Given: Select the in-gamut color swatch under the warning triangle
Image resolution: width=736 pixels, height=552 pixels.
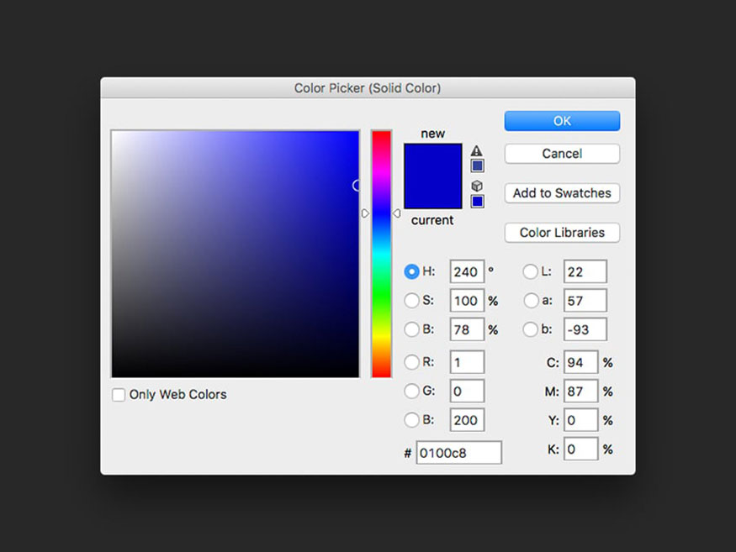Looking at the screenshot, I should pos(478,166).
